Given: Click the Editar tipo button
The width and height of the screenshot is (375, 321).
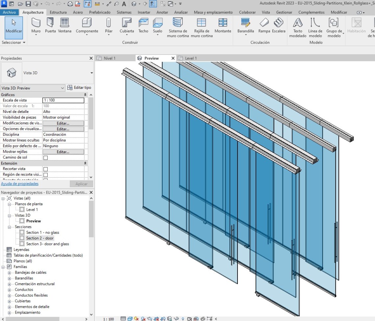Looking at the screenshot, I should tap(79, 87).
